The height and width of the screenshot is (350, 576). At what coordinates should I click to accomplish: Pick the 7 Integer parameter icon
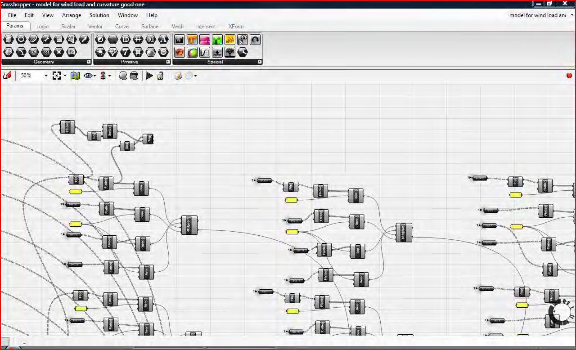(126, 52)
